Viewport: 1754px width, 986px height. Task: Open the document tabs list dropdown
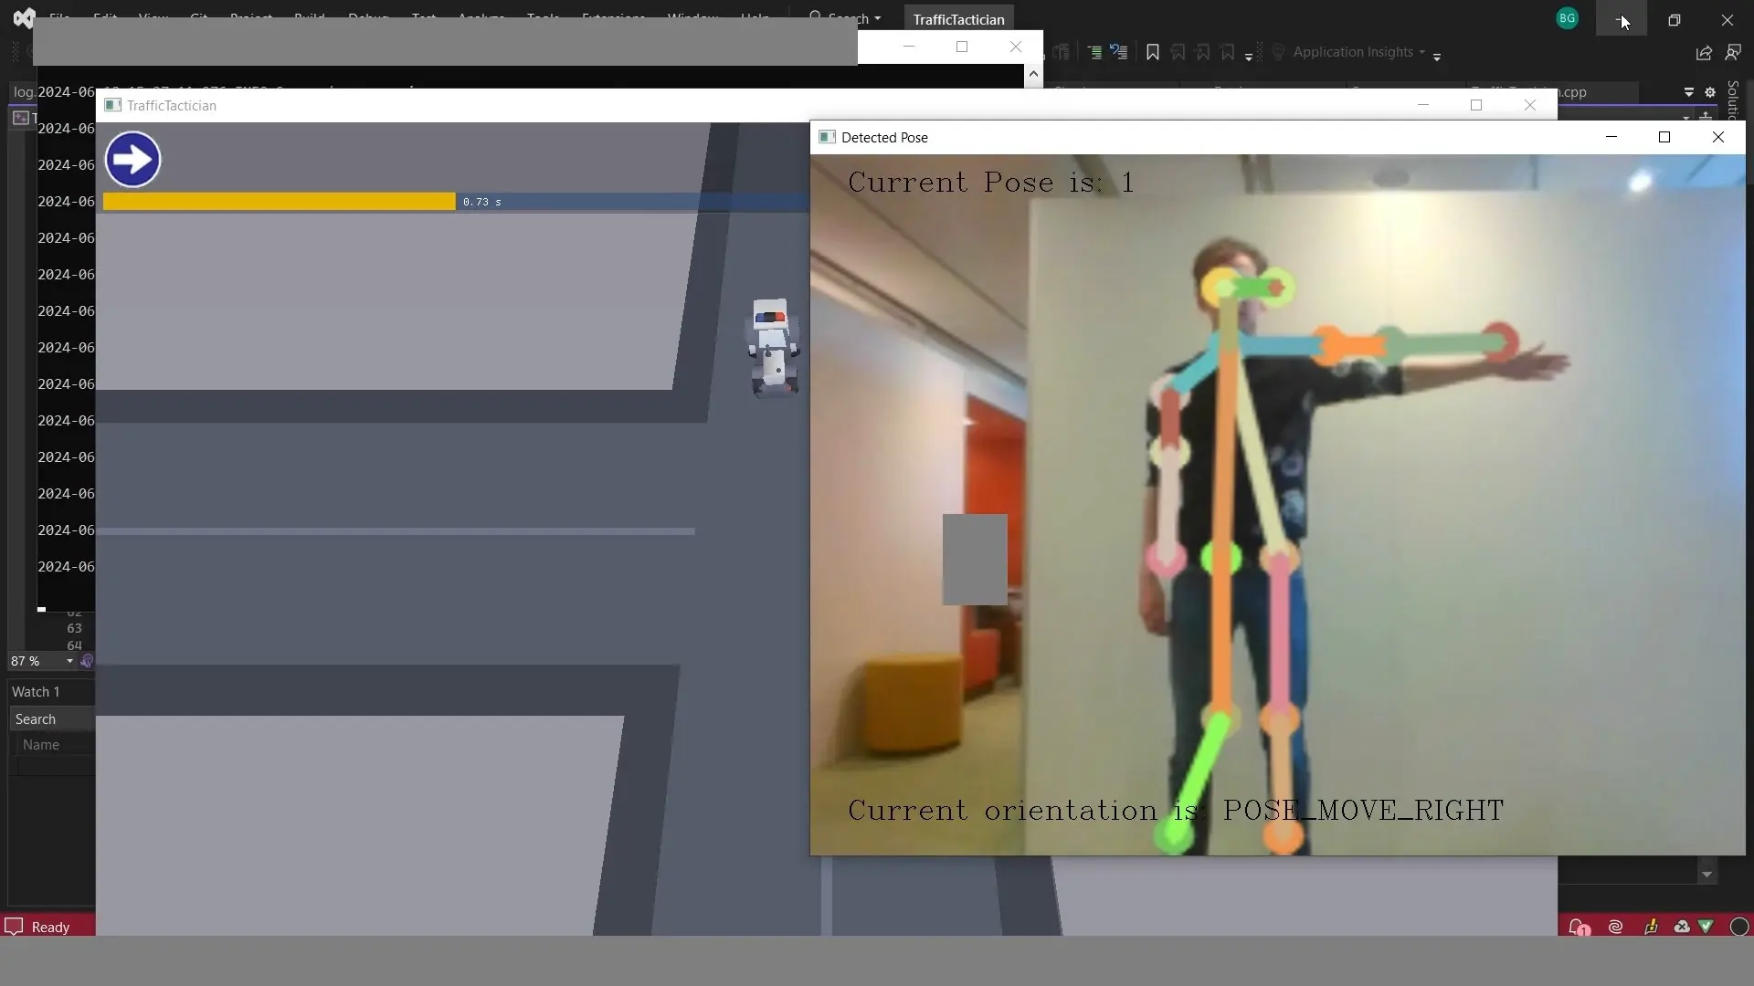coord(1689,92)
